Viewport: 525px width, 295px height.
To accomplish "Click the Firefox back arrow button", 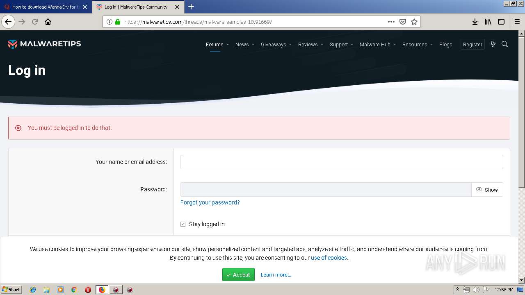I will 8,22.
